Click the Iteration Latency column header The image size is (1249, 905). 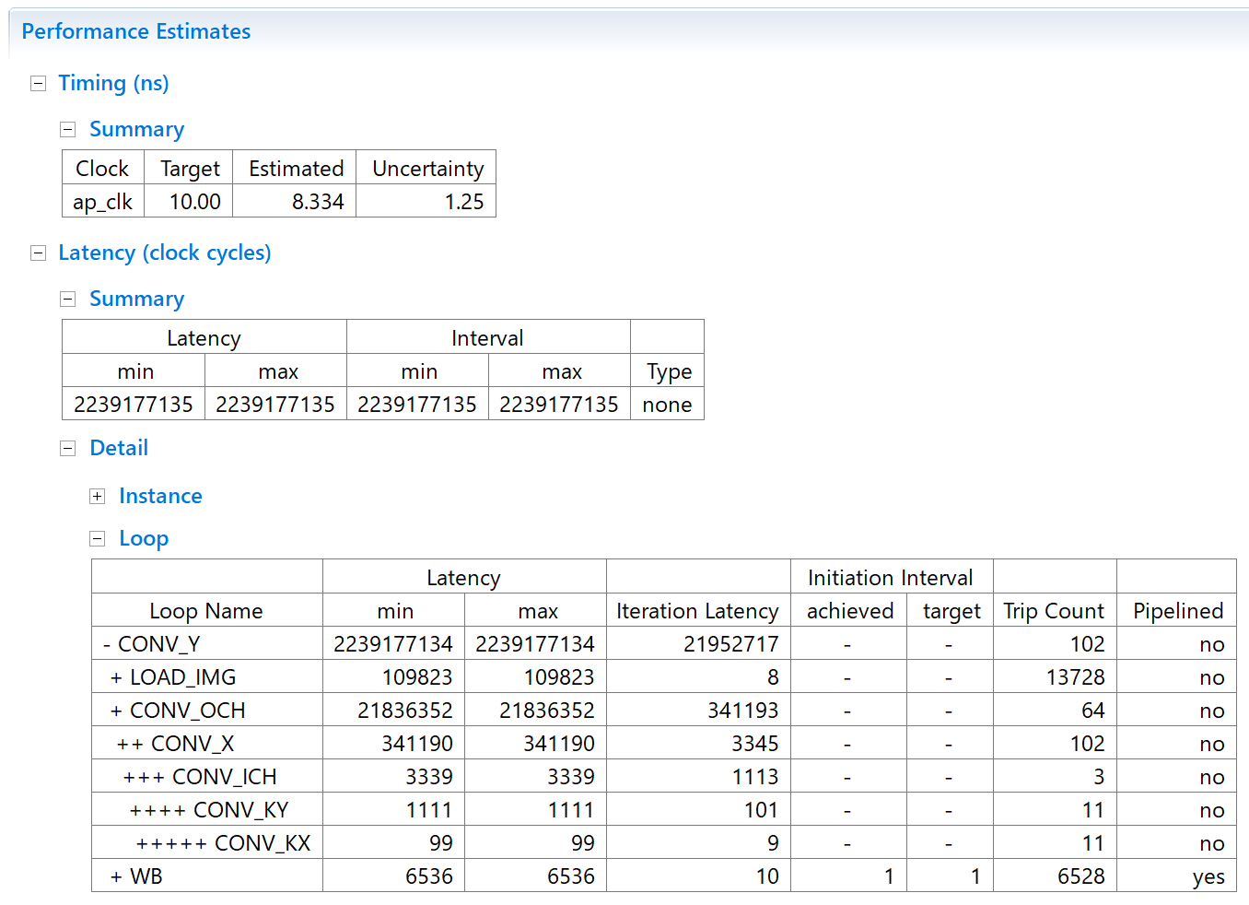point(698,610)
